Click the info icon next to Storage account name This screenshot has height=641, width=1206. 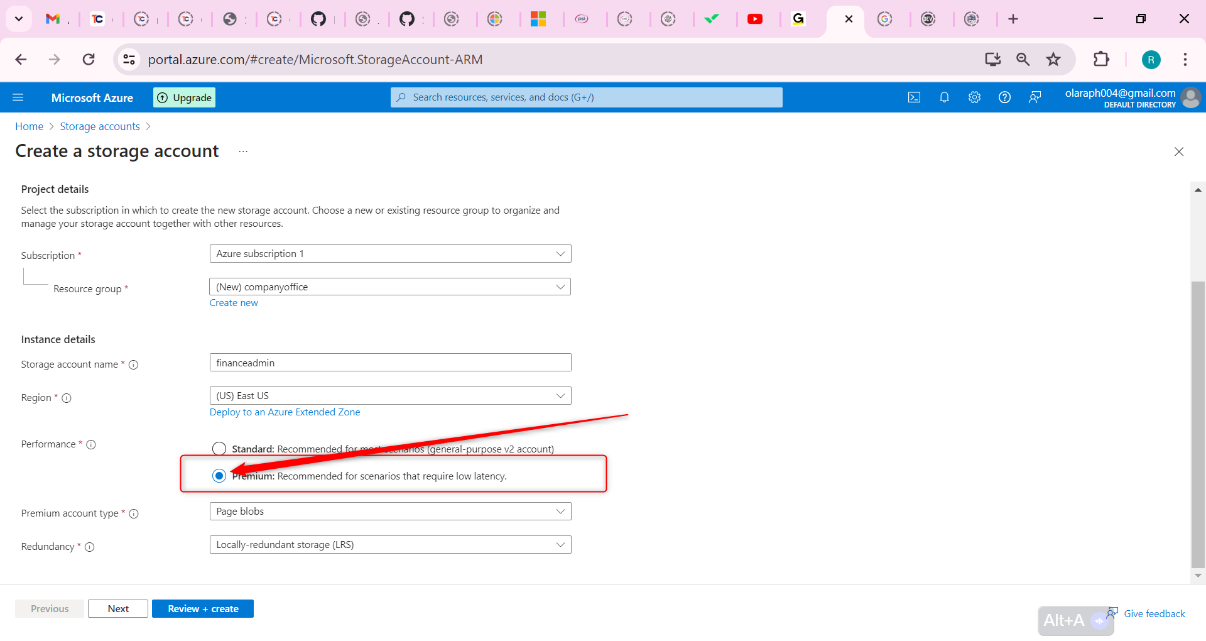pyautogui.click(x=133, y=364)
